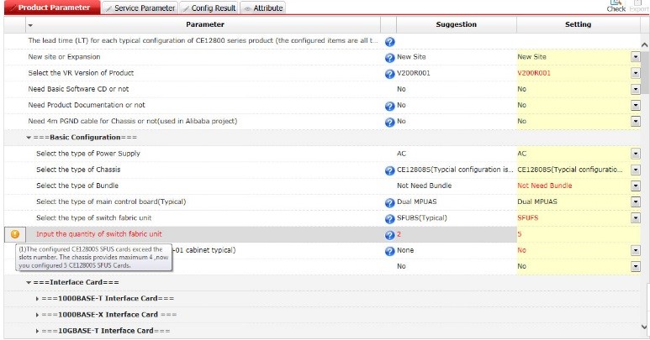Open SFUFS switch fabric setting dropdown

coord(636,218)
